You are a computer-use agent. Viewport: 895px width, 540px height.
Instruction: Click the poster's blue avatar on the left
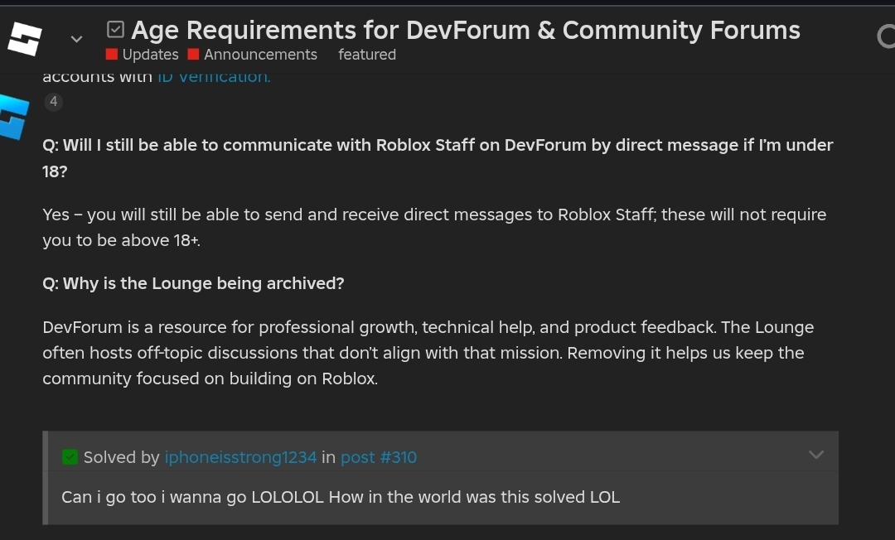point(12,116)
